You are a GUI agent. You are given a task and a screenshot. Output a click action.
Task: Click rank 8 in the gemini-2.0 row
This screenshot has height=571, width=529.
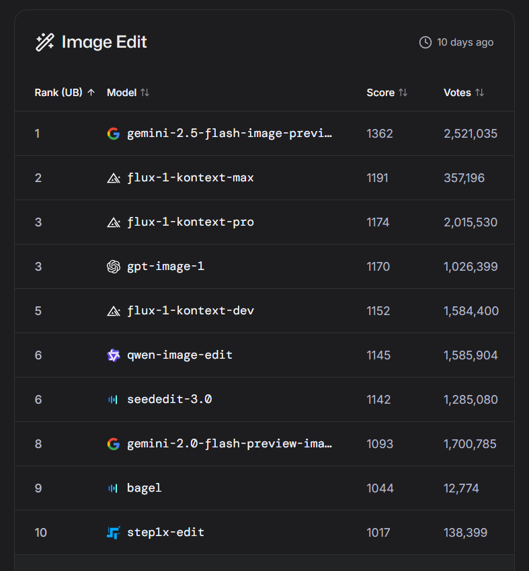click(38, 444)
